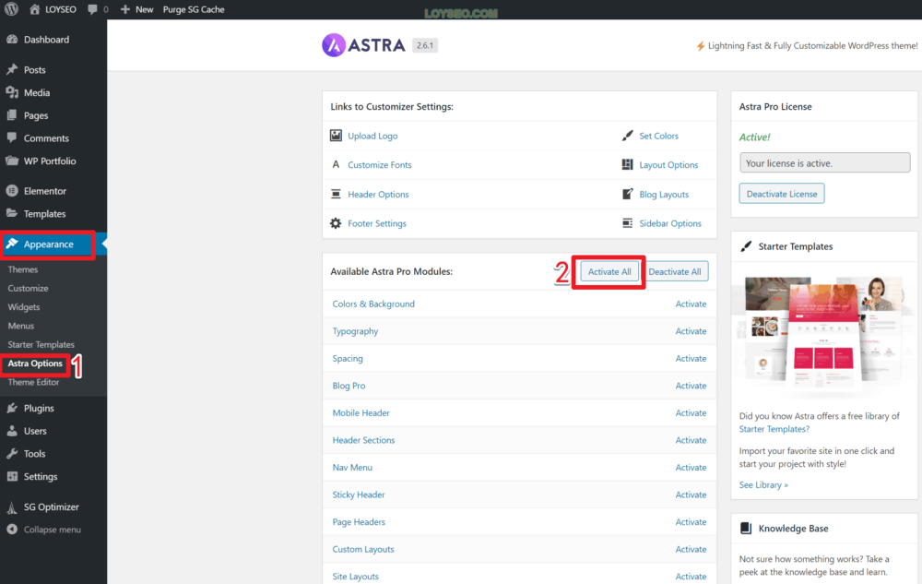
Task: Click the Comments icon in sidebar
Action: pyautogui.click(x=12, y=137)
